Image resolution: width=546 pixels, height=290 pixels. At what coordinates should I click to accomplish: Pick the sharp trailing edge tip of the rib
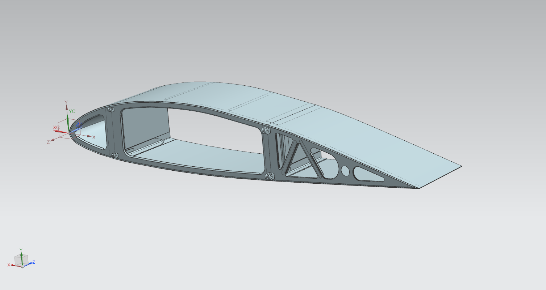pyautogui.click(x=419, y=188)
